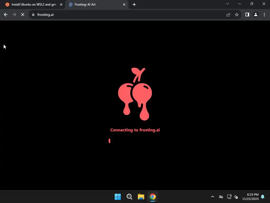Open the clock showing 6:23 PM
Viewport: 270px width, 203px height.
click(250, 197)
